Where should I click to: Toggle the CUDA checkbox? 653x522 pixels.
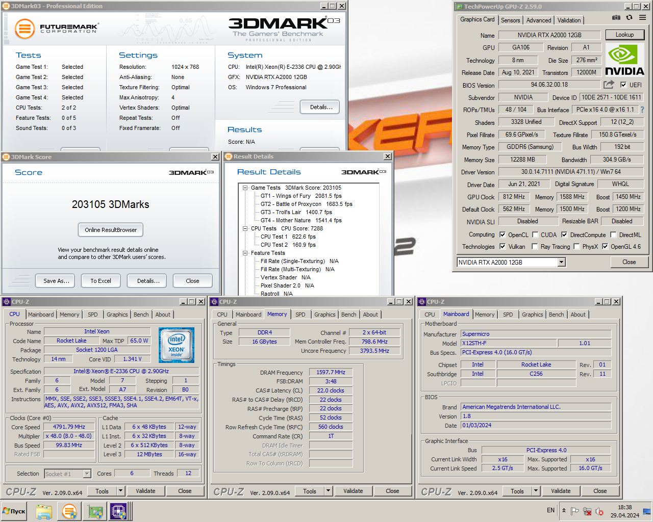(535, 235)
